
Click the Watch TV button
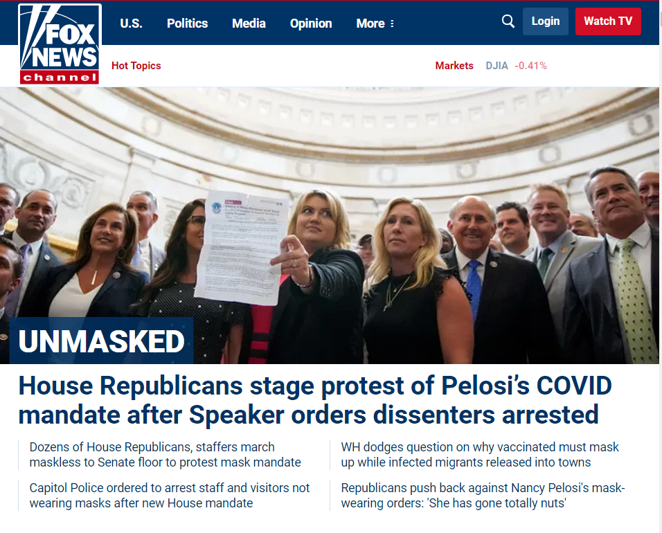click(608, 21)
